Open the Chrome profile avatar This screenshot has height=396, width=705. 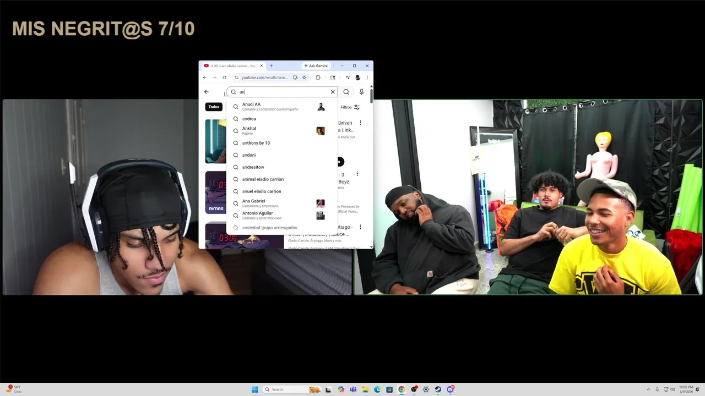coord(357,78)
